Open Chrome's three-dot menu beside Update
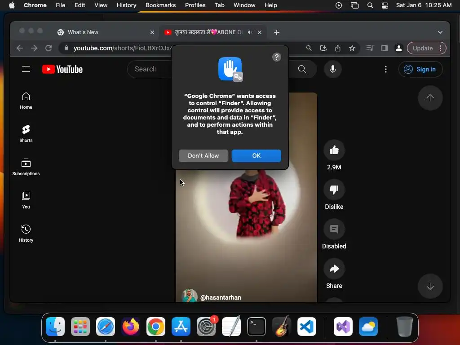460x345 pixels. pos(440,48)
